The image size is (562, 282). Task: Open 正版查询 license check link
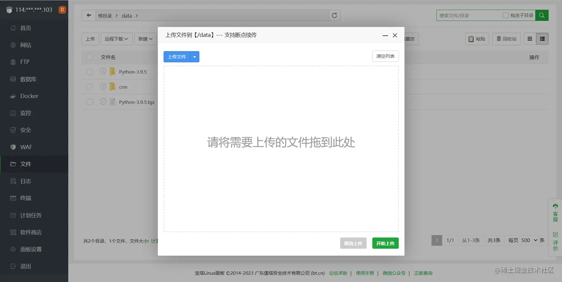423,273
